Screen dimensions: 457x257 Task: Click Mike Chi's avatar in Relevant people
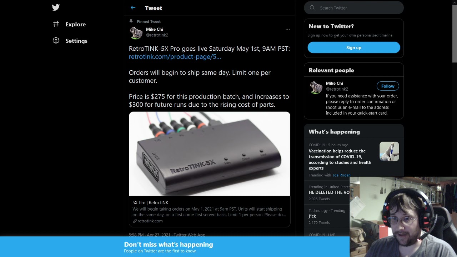(316, 87)
